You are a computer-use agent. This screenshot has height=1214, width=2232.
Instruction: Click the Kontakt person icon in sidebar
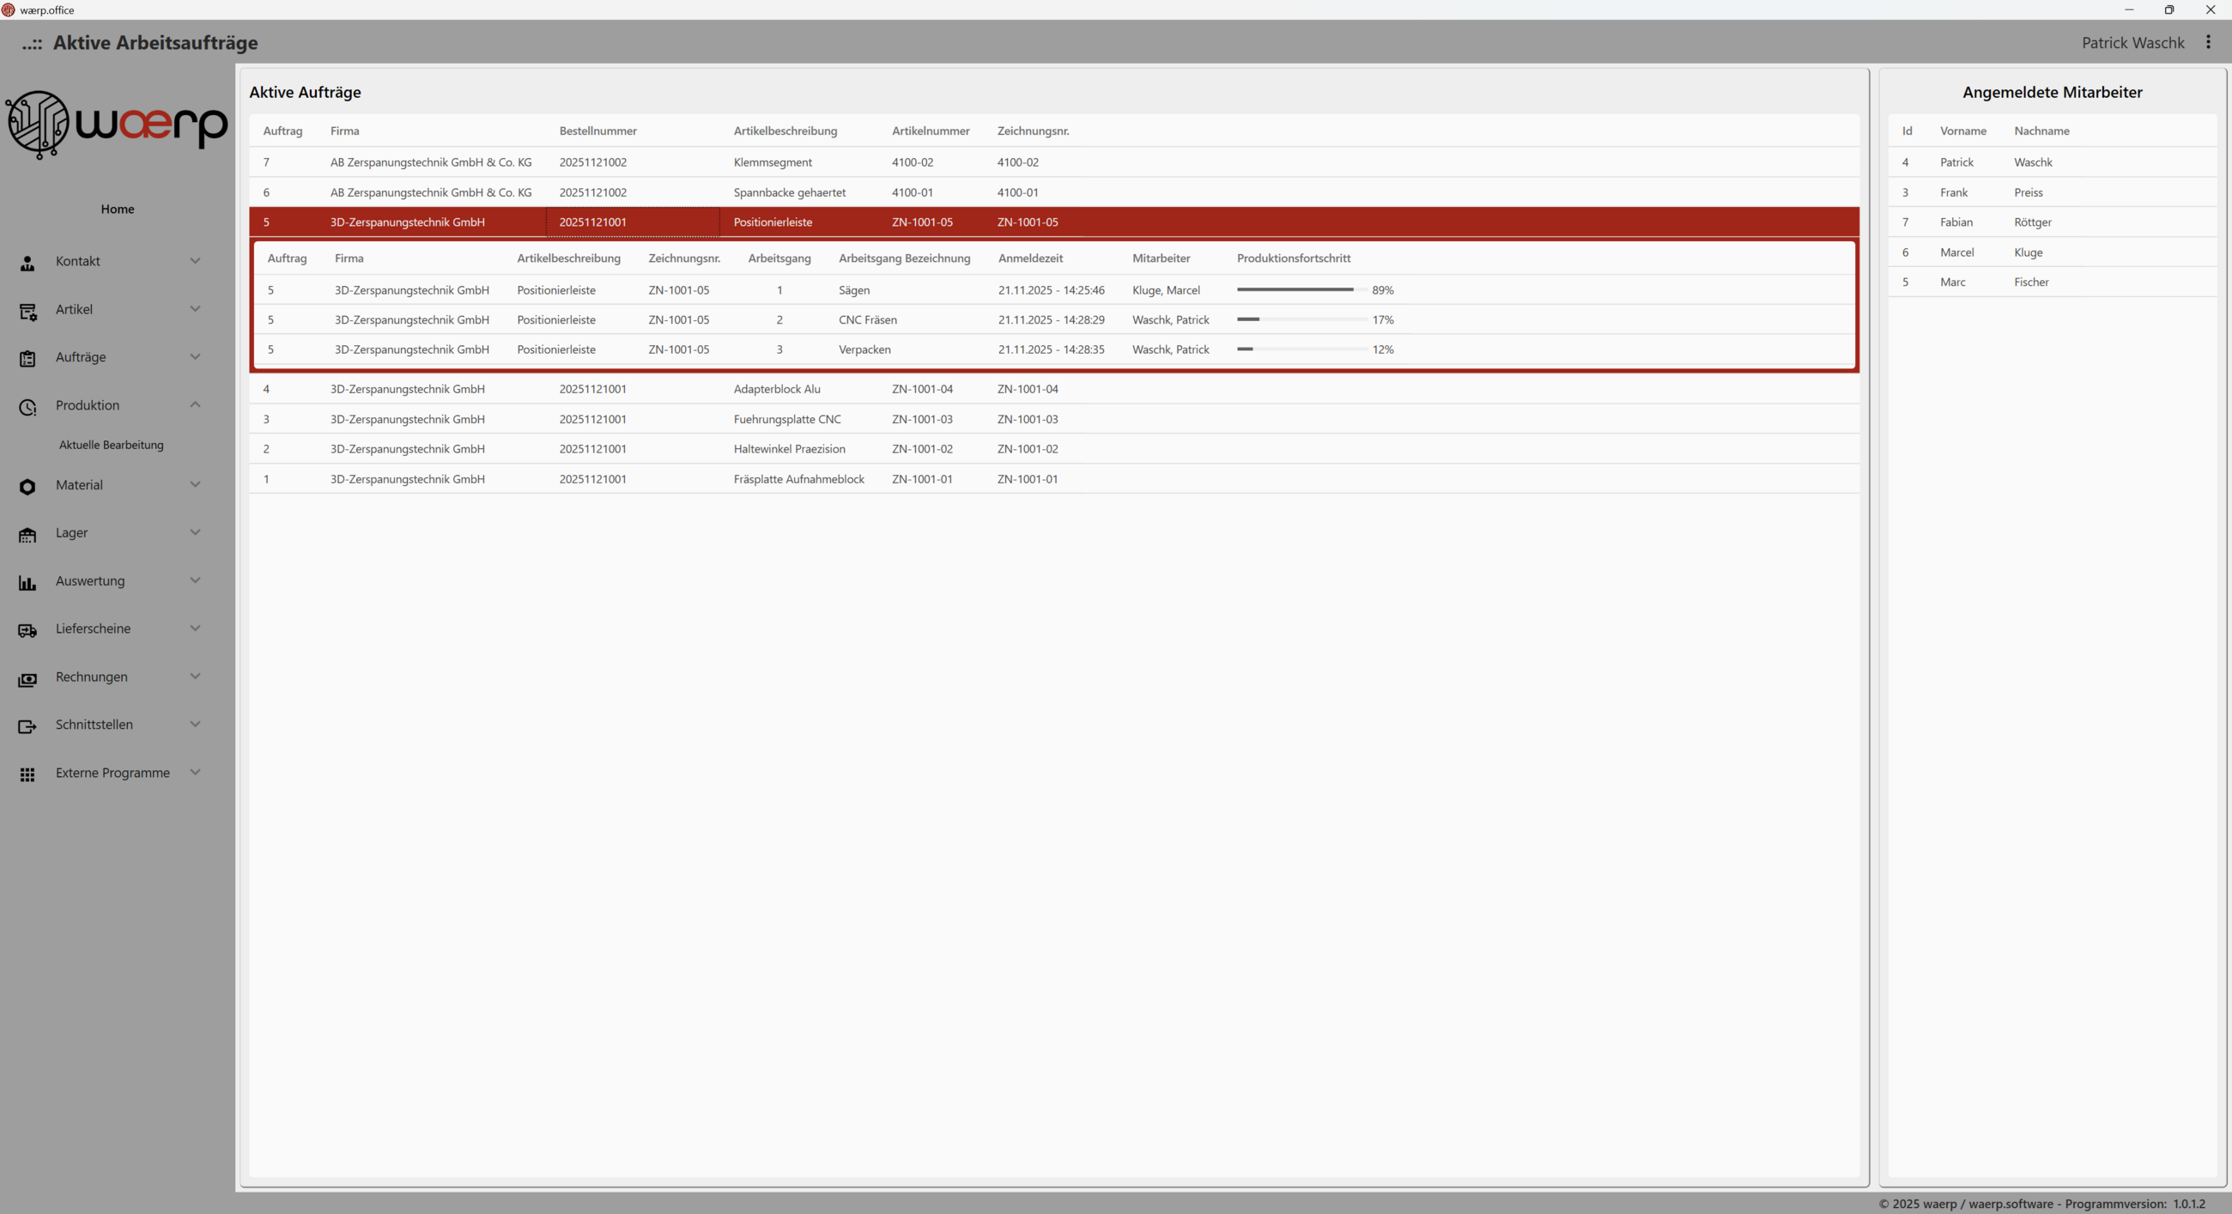click(x=27, y=264)
